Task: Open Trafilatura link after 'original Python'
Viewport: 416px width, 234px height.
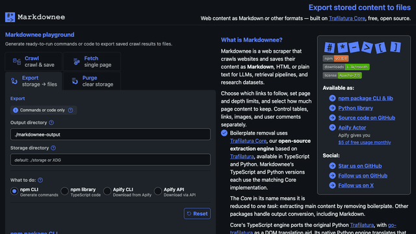Action: click(x=361, y=225)
